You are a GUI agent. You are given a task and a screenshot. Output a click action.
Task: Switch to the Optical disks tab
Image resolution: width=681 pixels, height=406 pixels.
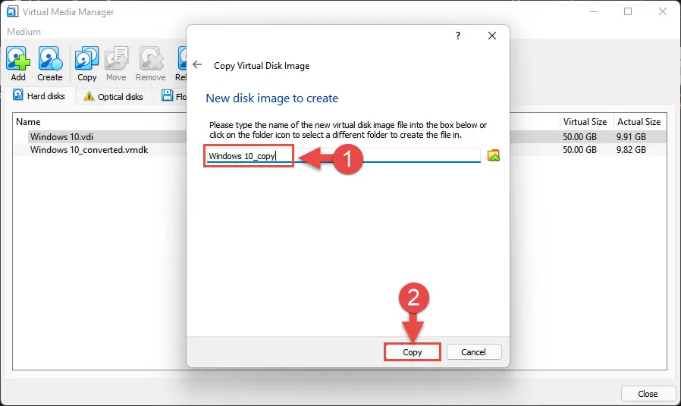click(114, 96)
